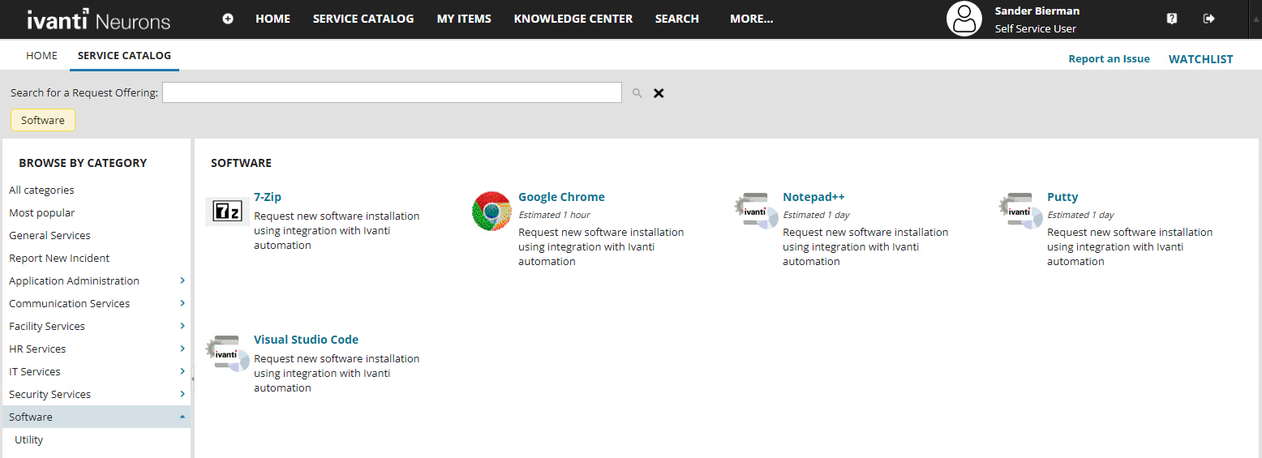Viewport: 1262px width, 458px height.
Task: Click the Sander Bierman user name
Action: tap(1037, 11)
